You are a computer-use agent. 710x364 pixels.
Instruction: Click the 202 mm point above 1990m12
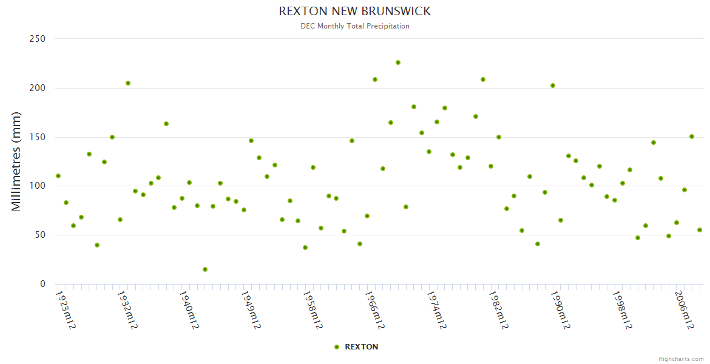point(553,86)
